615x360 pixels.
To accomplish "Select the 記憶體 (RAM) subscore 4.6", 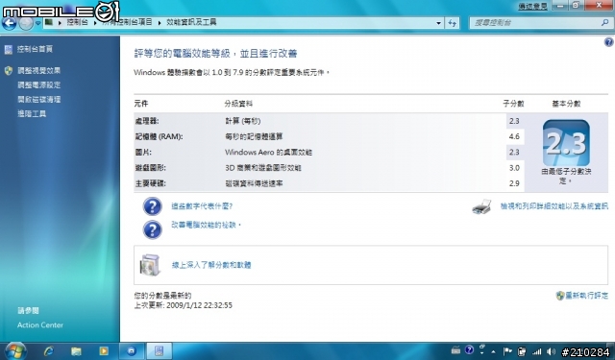I will click(514, 136).
